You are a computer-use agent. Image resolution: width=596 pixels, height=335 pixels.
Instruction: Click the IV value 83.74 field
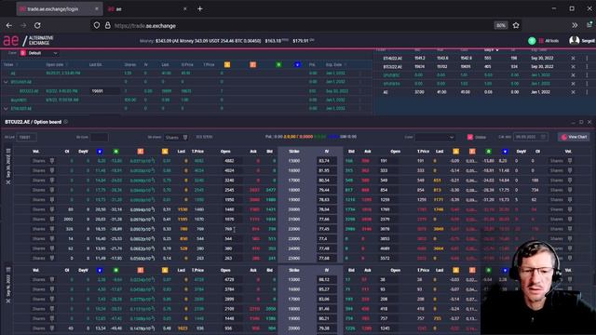click(326, 161)
